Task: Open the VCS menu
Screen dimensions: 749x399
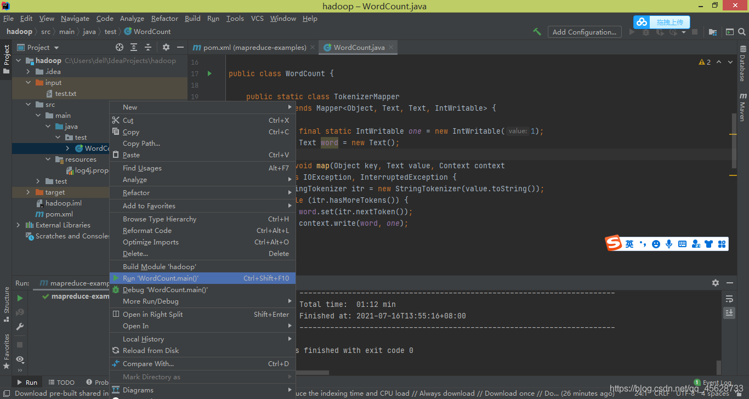Action: pyautogui.click(x=257, y=18)
